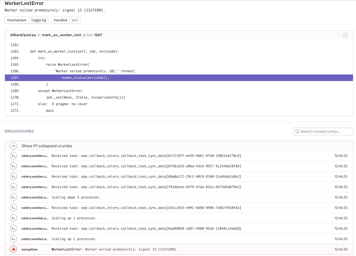This screenshot has width=356, height=256.
Task: Click the Worker exited prematurely message under title
Action: (x=55, y=10)
